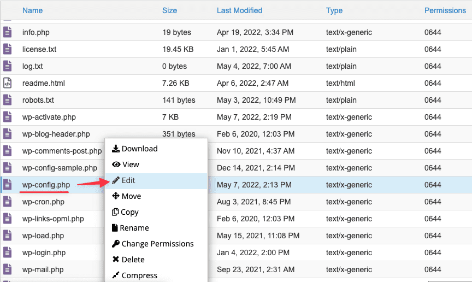Click the readme.html code file icon
Screen dimensions: 472x282
tap(7, 83)
